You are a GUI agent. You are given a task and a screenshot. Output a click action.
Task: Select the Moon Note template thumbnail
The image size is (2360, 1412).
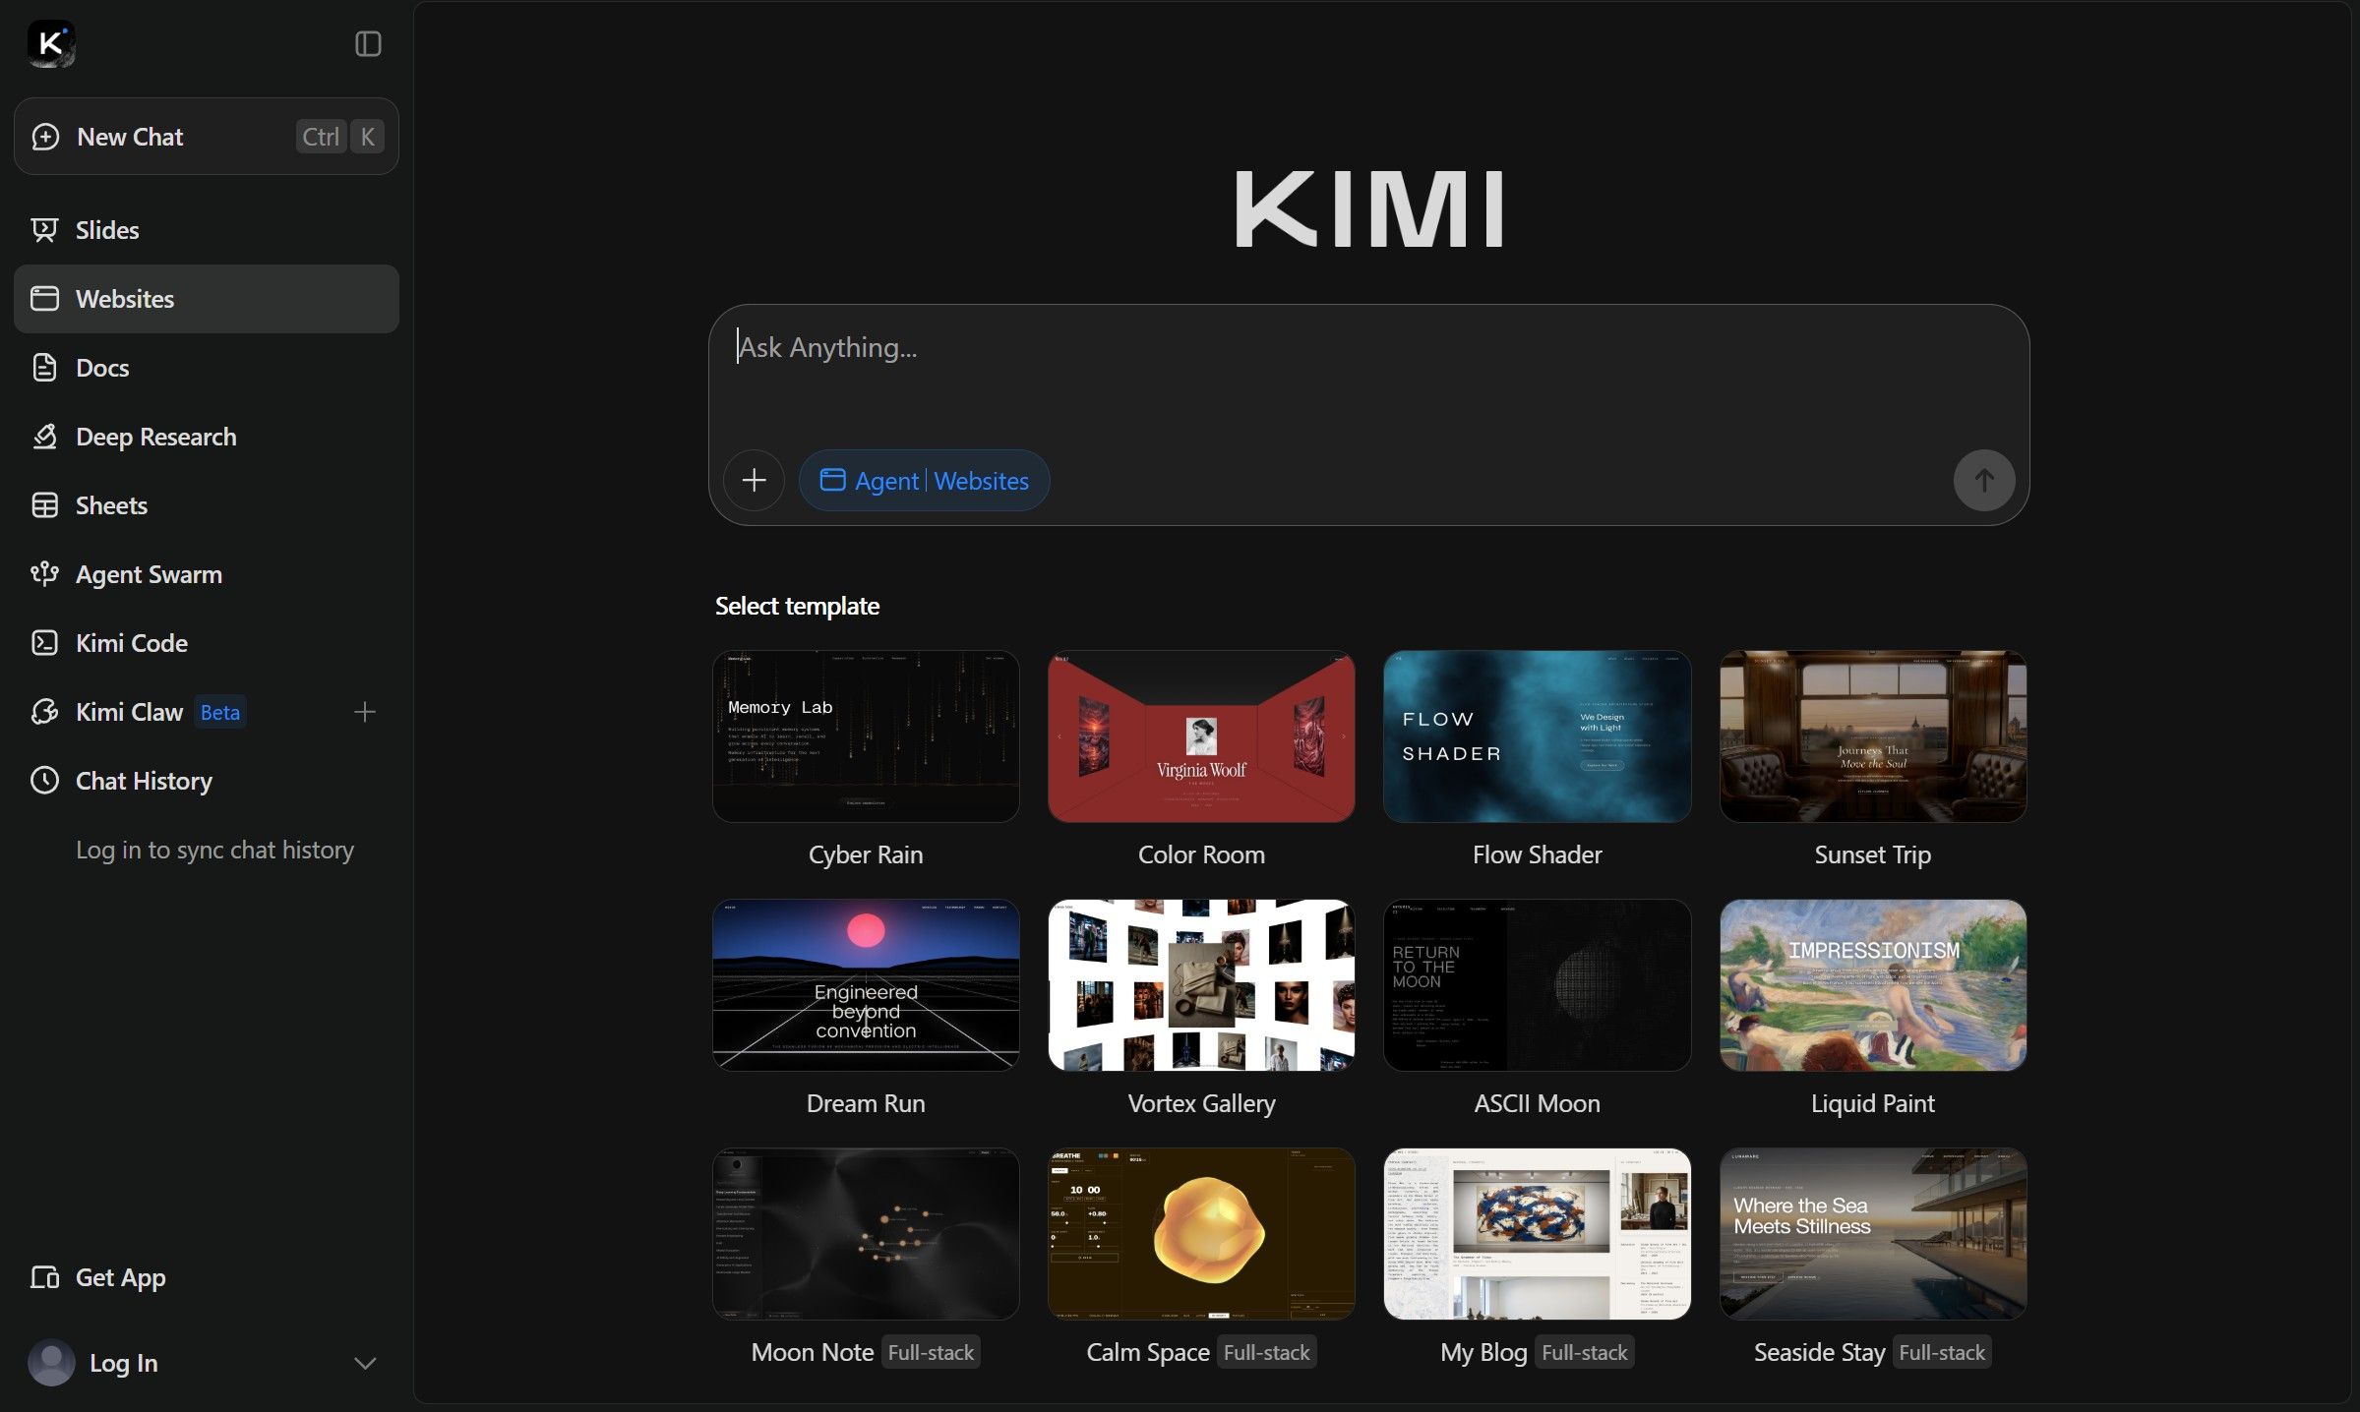866,1234
